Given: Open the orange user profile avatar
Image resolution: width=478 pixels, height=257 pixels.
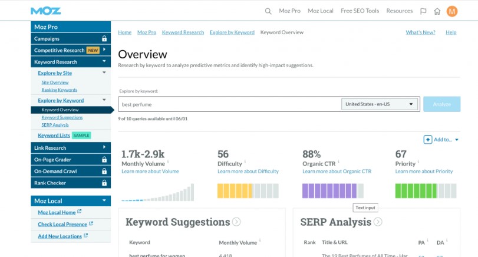Looking at the screenshot, I should coord(452,11).
